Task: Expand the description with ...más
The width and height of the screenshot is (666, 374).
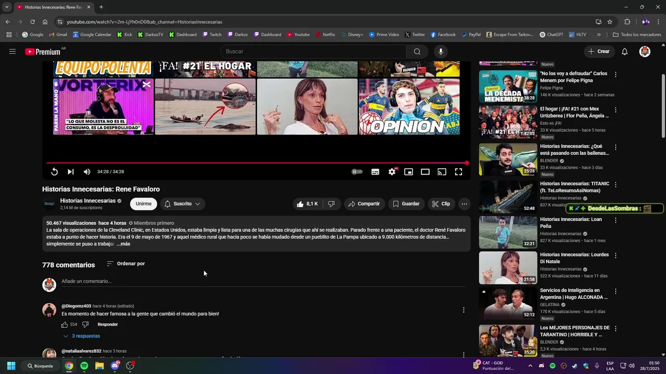Action: pyautogui.click(x=123, y=244)
